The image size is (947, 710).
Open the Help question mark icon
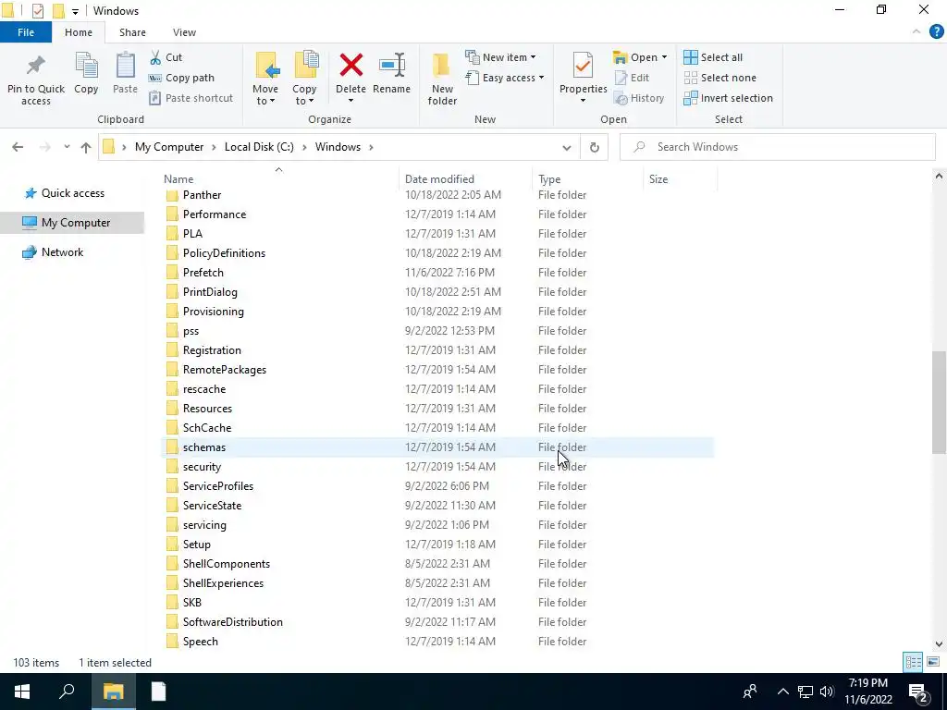[x=936, y=32]
